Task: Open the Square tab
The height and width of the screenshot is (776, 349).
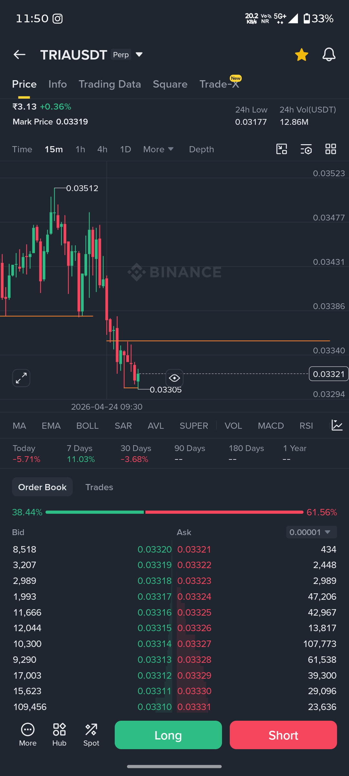Action: click(170, 84)
